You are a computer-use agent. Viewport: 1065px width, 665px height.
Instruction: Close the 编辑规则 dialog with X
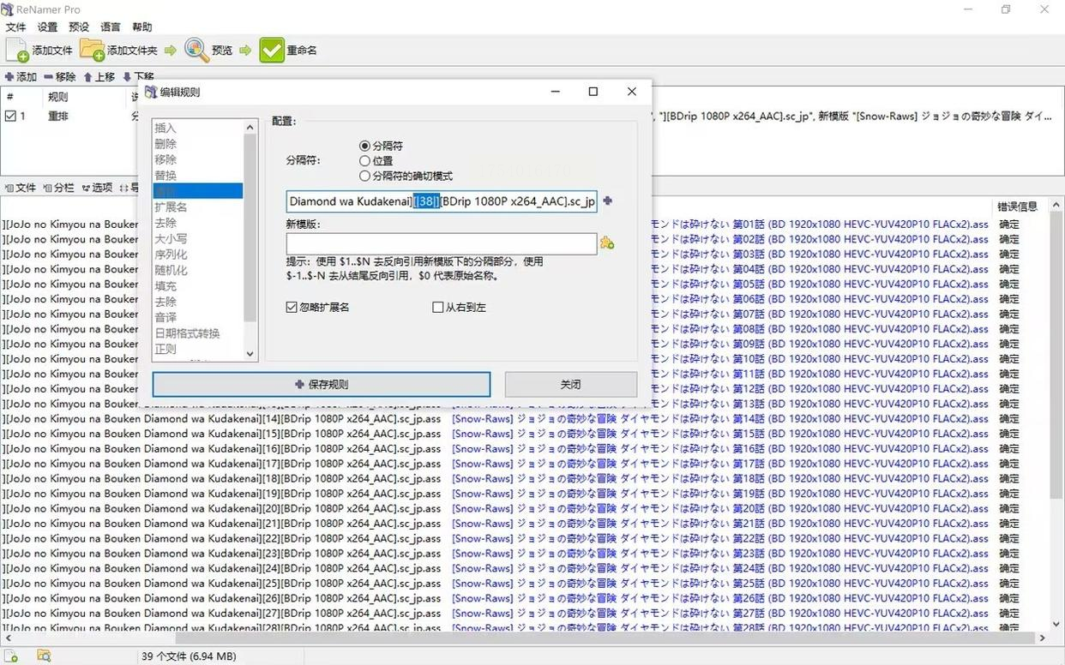click(632, 92)
